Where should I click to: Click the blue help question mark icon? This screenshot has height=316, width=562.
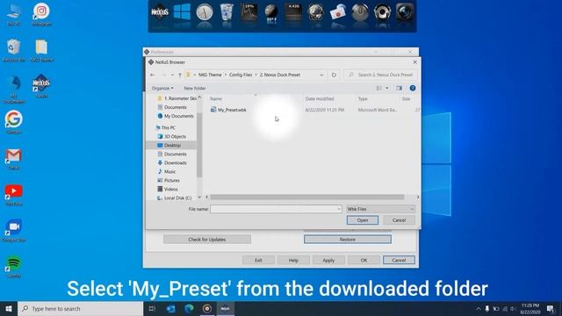point(413,88)
